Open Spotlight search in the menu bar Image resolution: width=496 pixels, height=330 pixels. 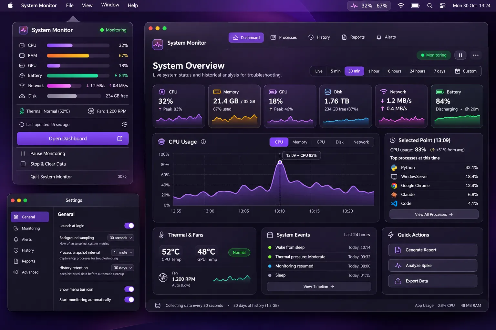point(430,5)
